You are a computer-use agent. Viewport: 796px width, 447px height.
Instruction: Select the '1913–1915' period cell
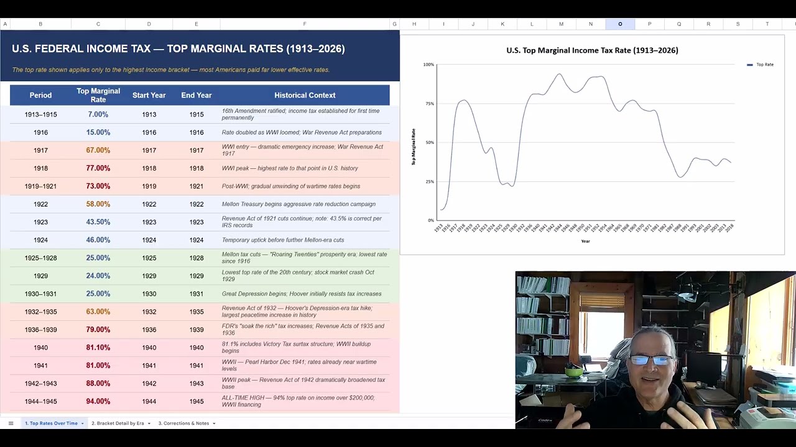pyautogui.click(x=40, y=114)
